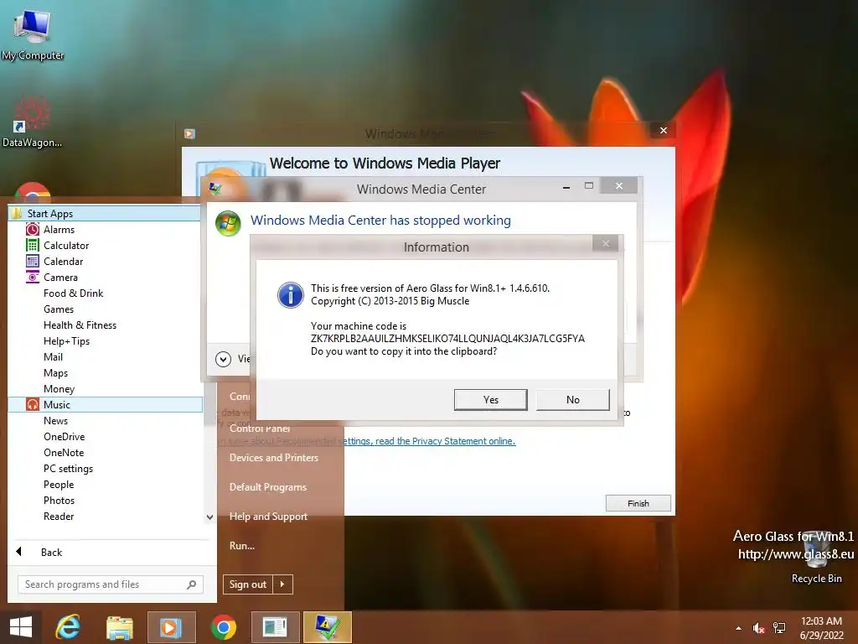Viewport: 858px width, 644px height.
Task: Click Finish in Windows Media Player setup
Action: pos(638,503)
